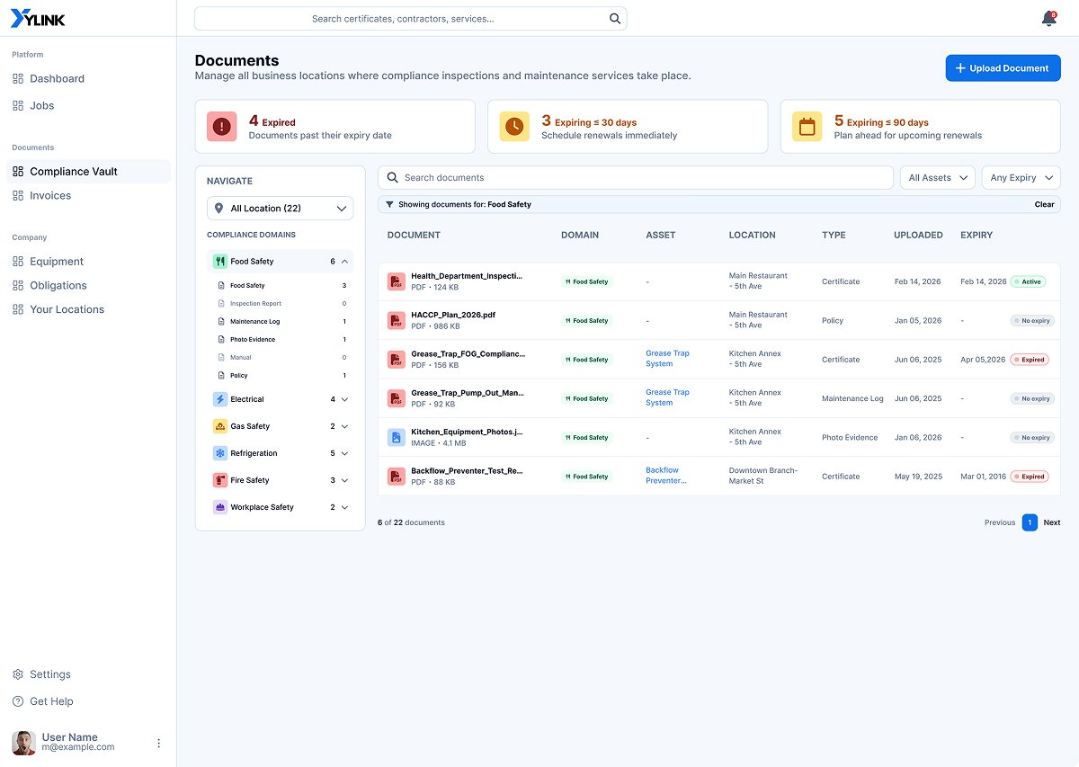The width and height of the screenshot is (1079, 767).
Task: Open the Any Expiry filter dropdown
Action: (1021, 178)
